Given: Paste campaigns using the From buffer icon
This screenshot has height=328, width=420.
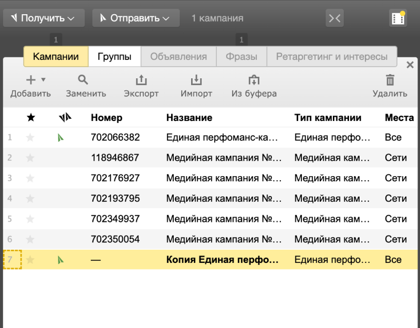Looking at the screenshot, I should (x=254, y=80).
